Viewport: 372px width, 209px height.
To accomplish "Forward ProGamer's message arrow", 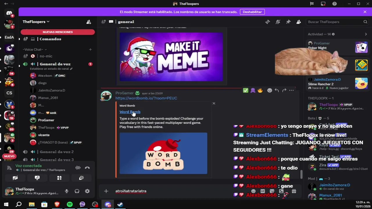I will 284,90.
